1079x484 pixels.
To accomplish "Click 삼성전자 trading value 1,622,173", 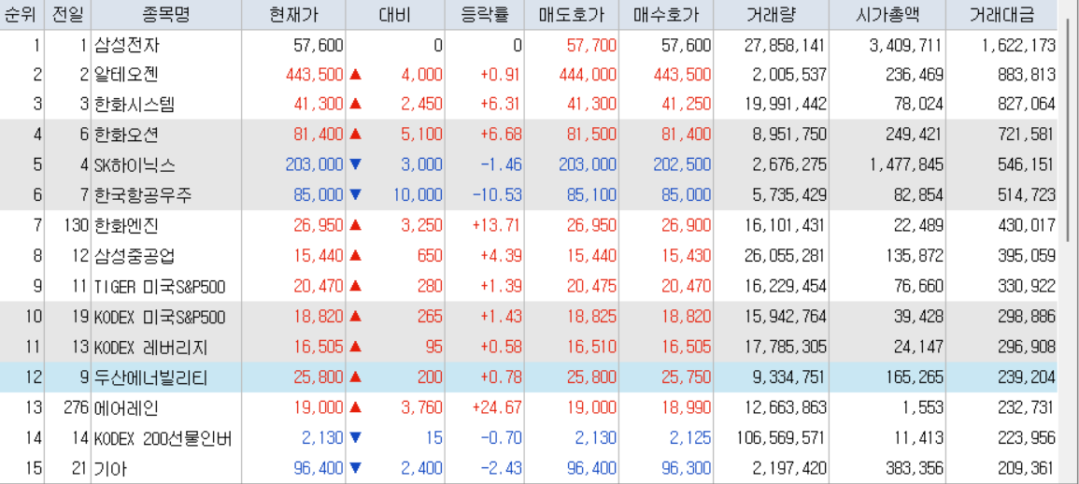I will coord(1018,46).
